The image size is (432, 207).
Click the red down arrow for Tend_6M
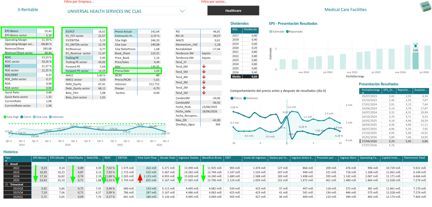[204, 67]
